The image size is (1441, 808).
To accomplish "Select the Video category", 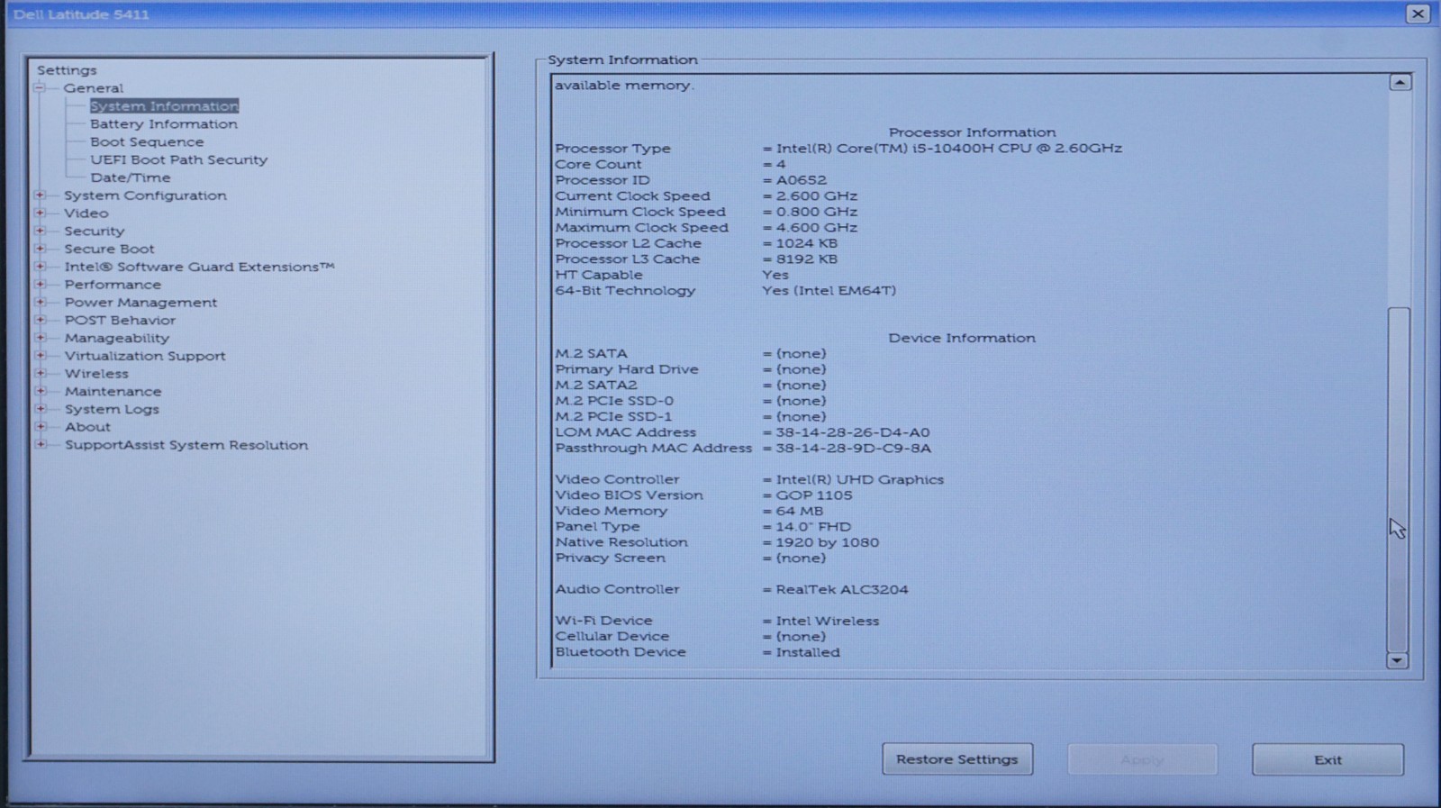I will coord(86,213).
